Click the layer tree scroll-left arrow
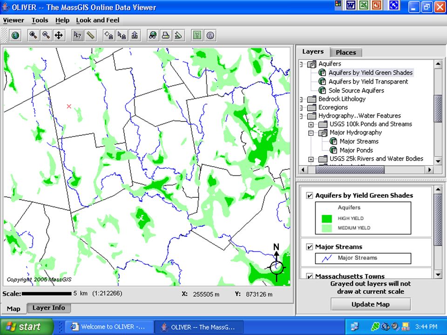This screenshot has height=335, width=447. (x=303, y=169)
